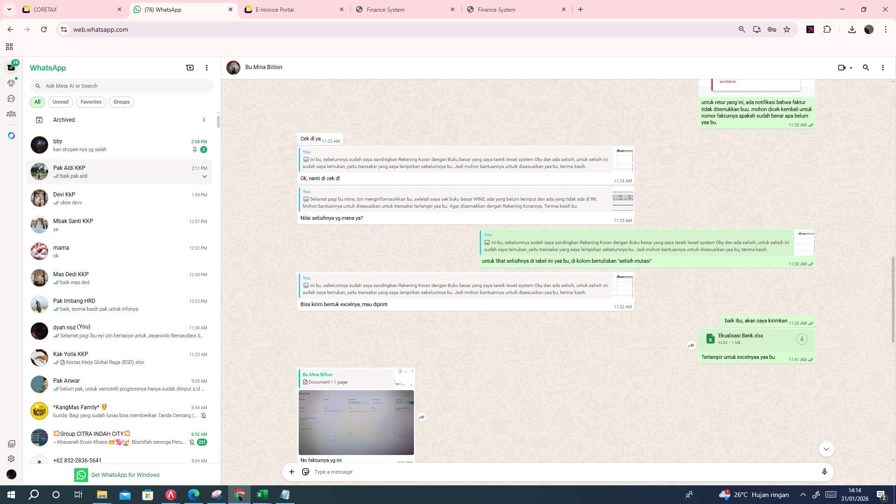Open the emoji picker in the message bar
The width and height of the screenshot is (896, 504).
pos(305,472)
